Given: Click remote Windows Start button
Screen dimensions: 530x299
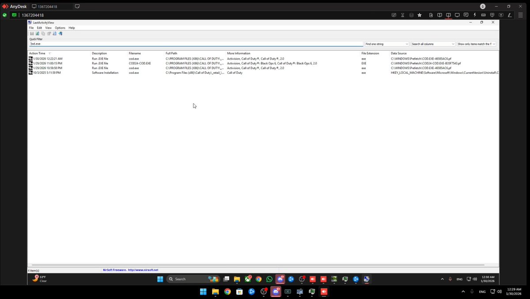Looking at the screenshot, I should (x=160, y=279).
